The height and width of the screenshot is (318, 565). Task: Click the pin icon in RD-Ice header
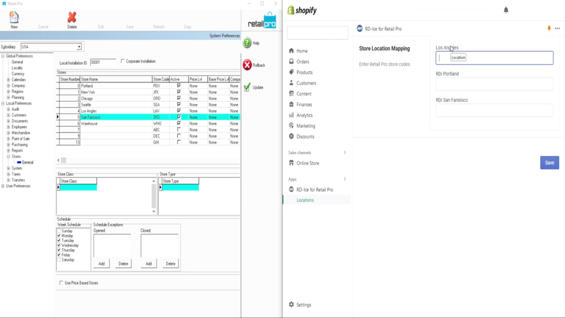pyautogui.click(x=549, y=28)
